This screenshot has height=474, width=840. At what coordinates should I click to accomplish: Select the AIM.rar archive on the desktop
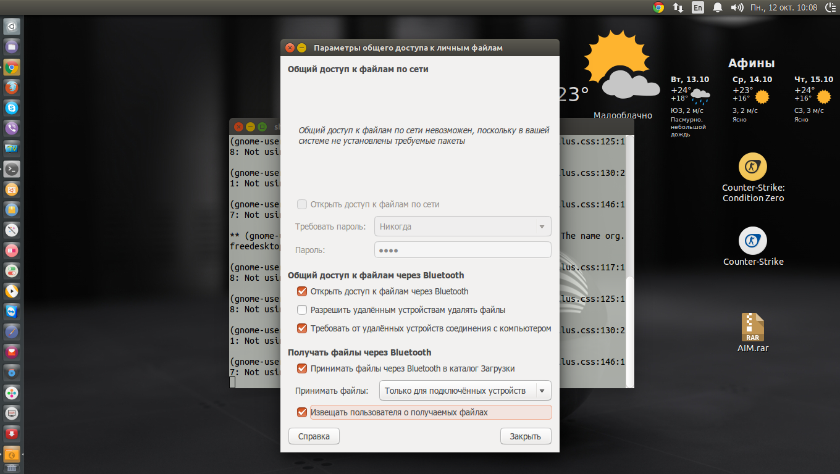(753, 327)
